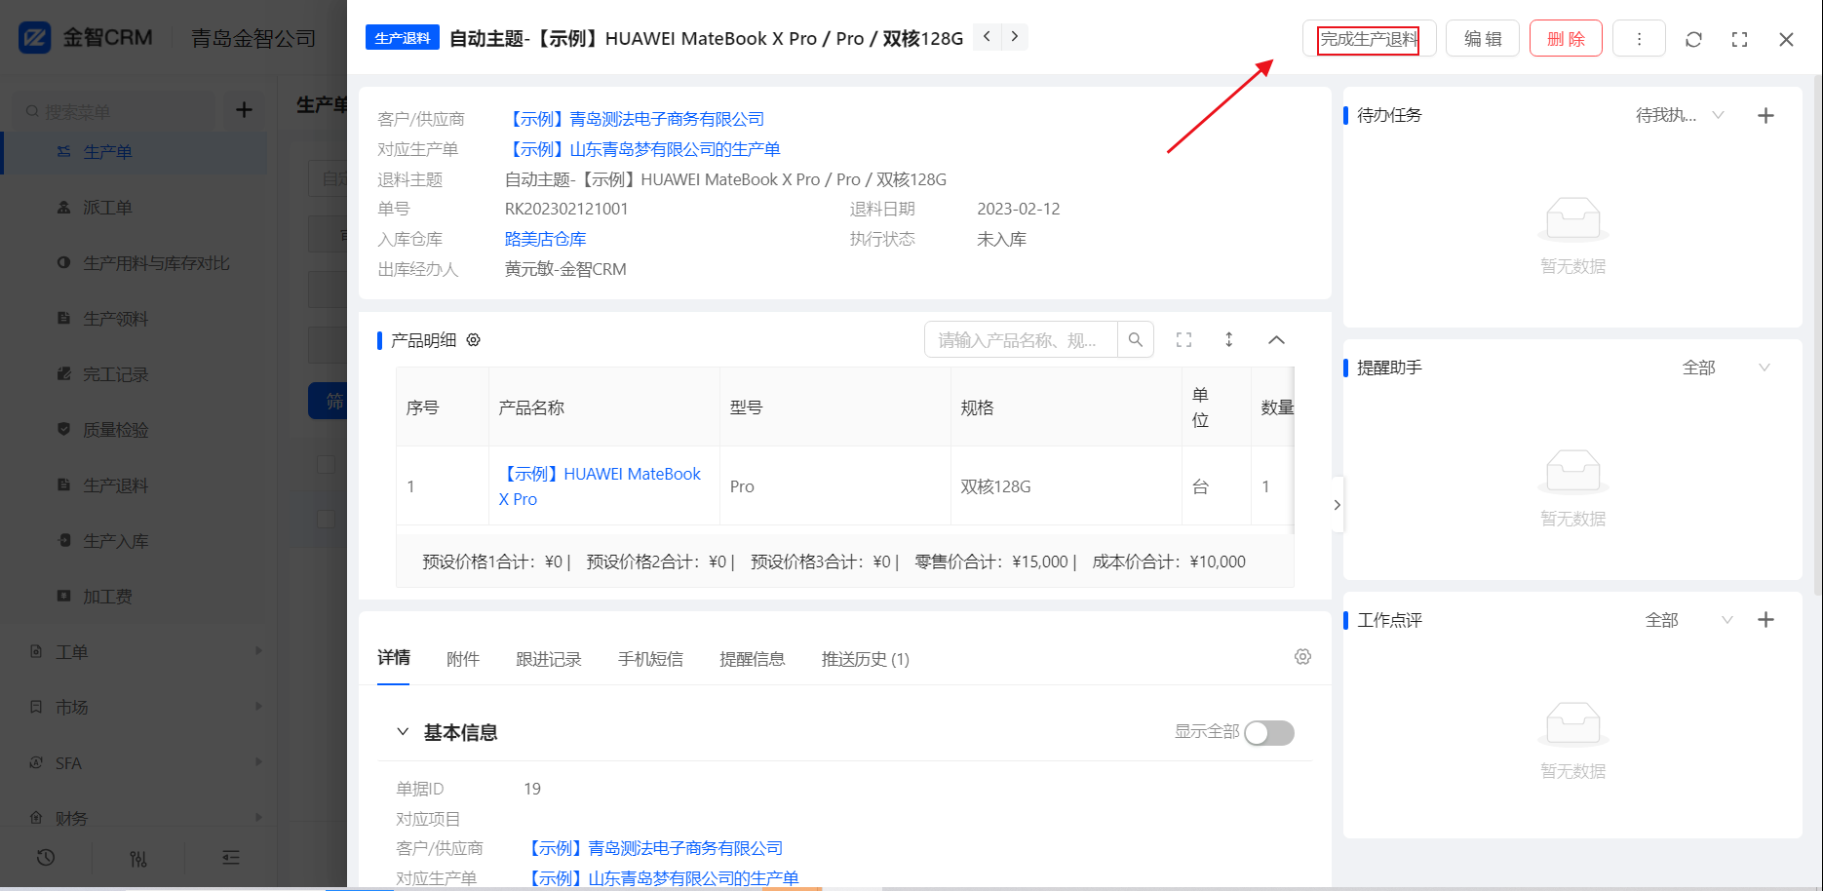Close the detail panel
The image size is (1823, 891).
tap(1786, 39)
